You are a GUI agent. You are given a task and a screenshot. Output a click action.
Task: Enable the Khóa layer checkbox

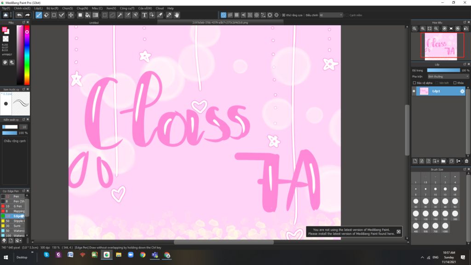455,83
